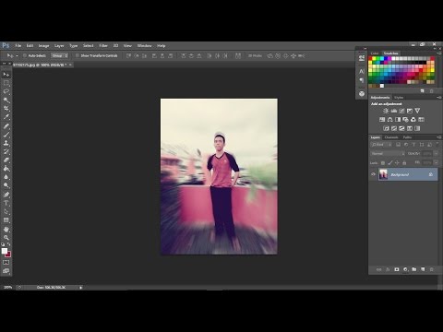This screenshot has width=443, height=332.
Task: Hide the Background layer with eye icon
Action: 373,174
